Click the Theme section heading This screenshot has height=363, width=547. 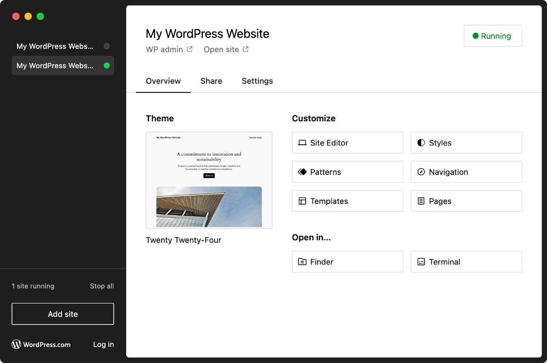click(x=160, y=119)
